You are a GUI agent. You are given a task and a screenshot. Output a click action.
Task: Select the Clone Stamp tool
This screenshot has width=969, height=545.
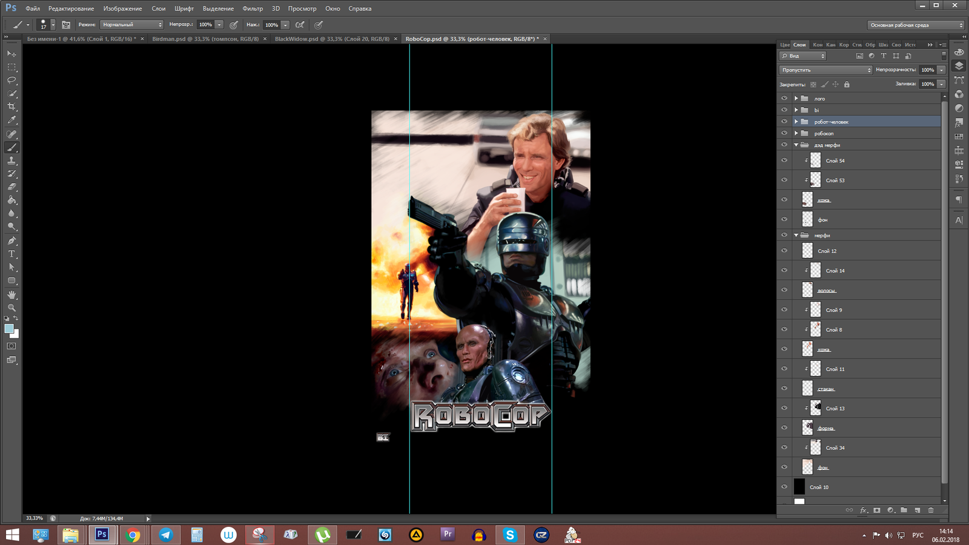pos(12,160)
